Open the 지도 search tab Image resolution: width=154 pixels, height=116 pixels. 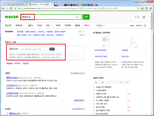tap(48, 25)
